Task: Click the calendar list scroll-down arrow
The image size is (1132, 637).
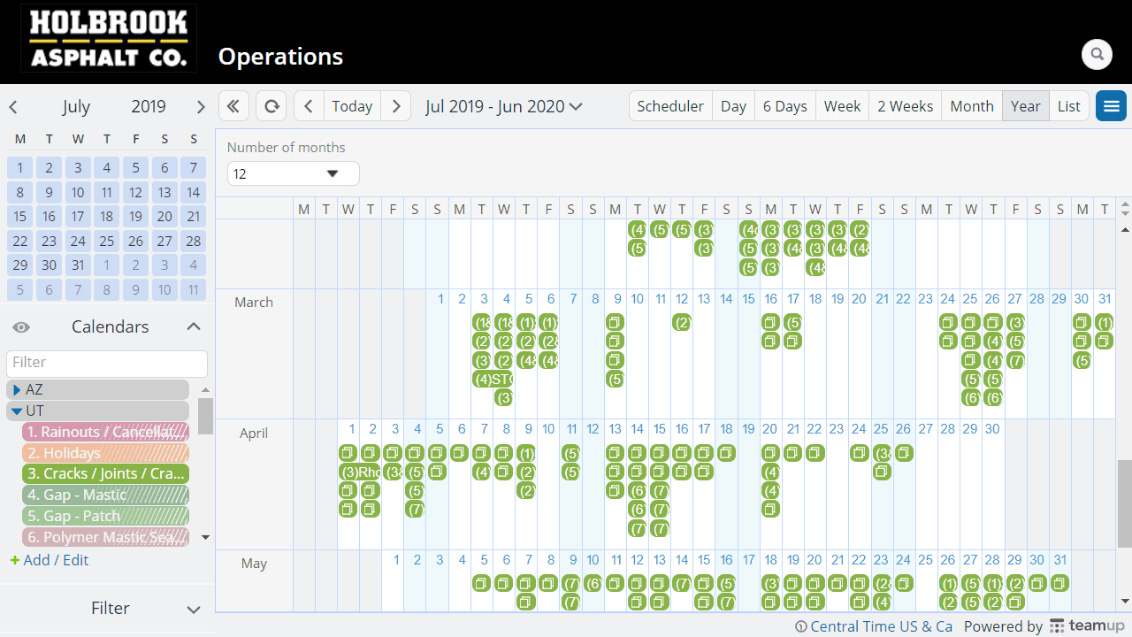Action: tap(205, 537)
